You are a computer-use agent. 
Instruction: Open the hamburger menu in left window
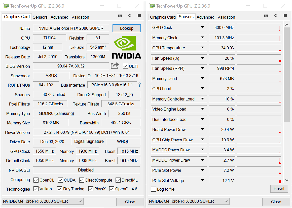click(x=139, y=16)
